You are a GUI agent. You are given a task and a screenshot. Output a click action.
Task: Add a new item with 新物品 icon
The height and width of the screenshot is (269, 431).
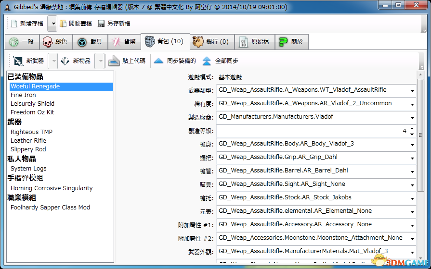coord(65,61)
